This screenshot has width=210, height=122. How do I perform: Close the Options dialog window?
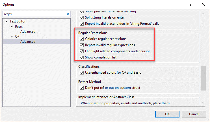(x=203, y=4)
